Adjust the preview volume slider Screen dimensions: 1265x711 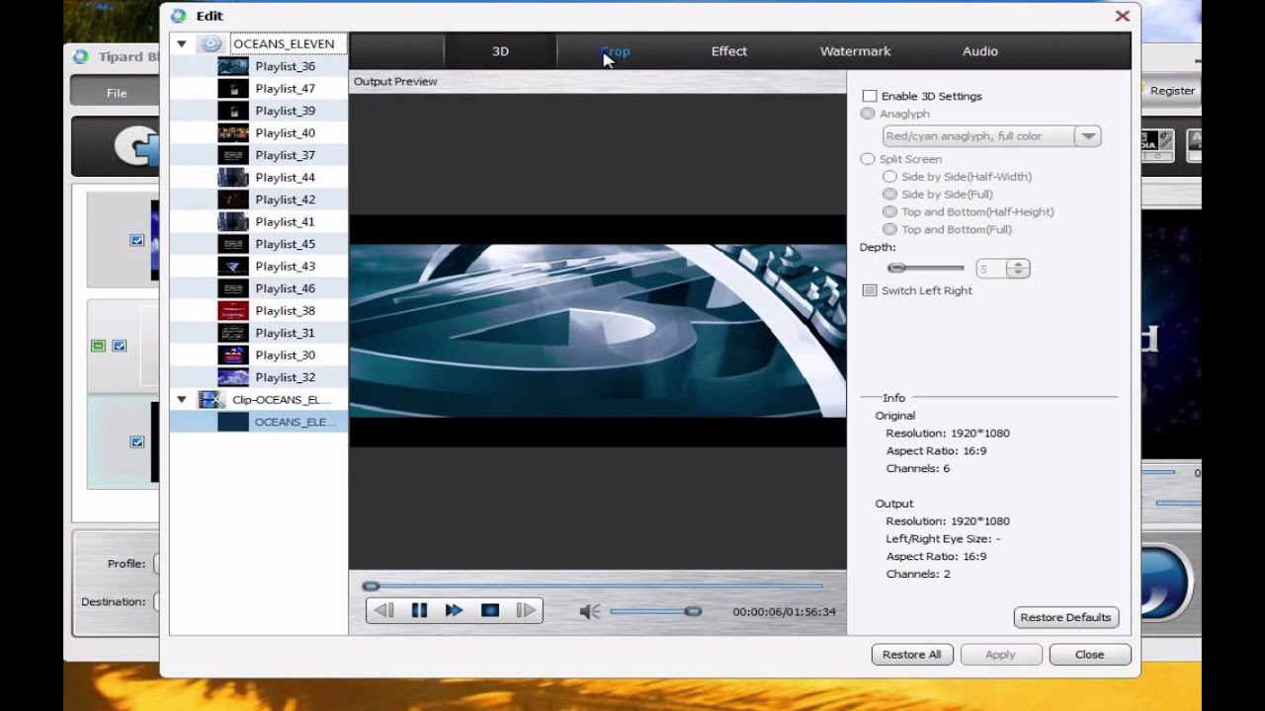coord(655,612)
